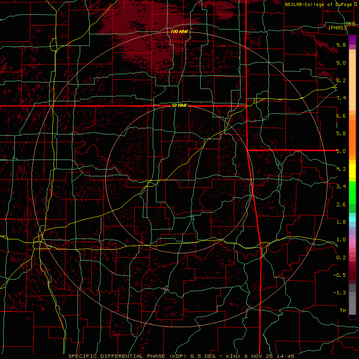This screenshot has width=359, height=359.
Task: Click the -1.3 value on the color scale
Action: point(340,293)
